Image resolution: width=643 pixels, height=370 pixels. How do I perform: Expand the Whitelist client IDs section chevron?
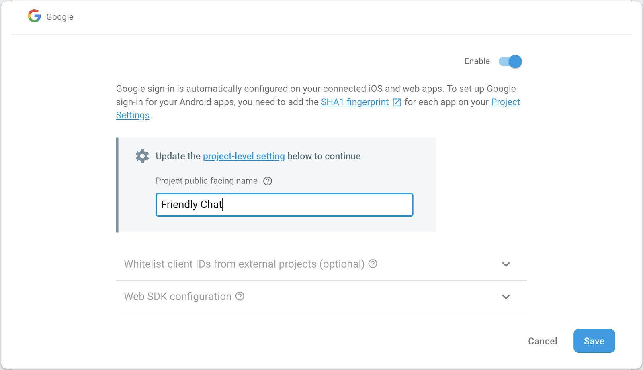pos(506,264)
